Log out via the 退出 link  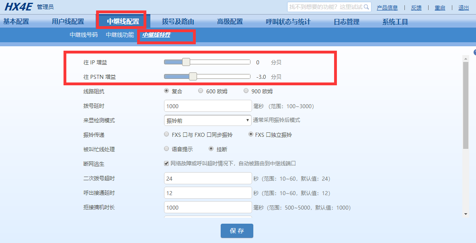[464, 7]
